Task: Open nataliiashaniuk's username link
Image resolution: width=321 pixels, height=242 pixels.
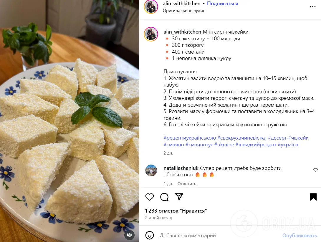Action: click(181, 168)
